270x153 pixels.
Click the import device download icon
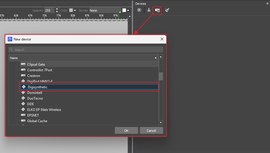[149, 10]
